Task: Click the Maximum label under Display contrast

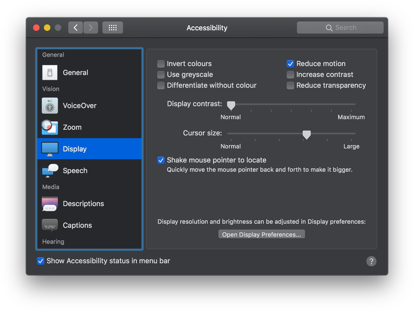Action: [x=351, y=117]
